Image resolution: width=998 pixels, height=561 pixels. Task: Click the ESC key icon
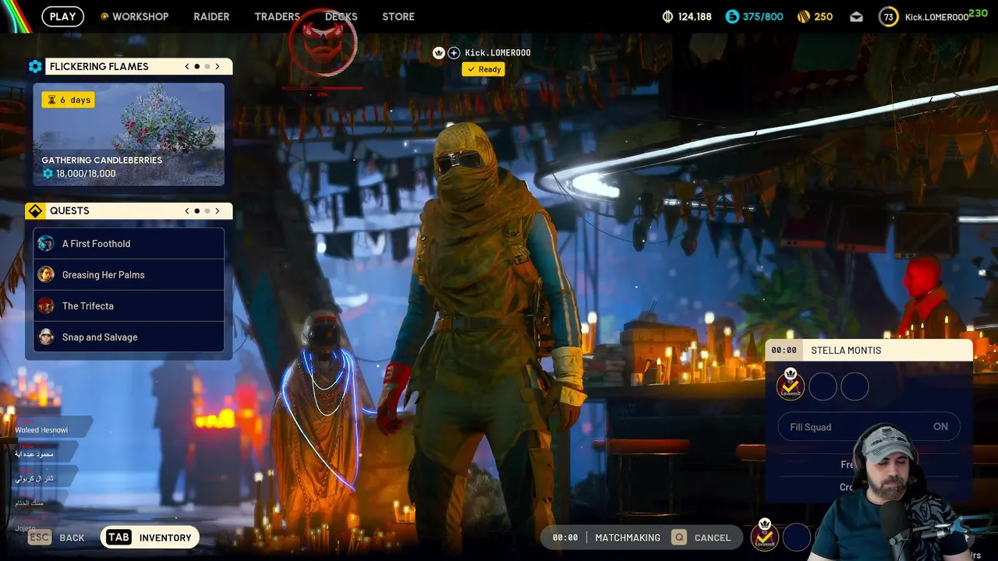pyautogui.click(x=40, y=537)
